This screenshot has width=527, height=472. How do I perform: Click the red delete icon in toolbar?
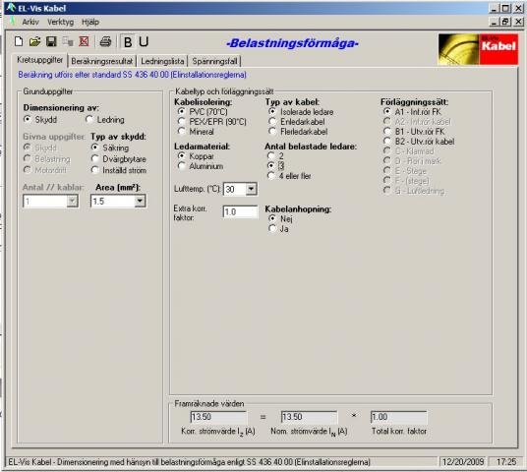tap(84, 41)
